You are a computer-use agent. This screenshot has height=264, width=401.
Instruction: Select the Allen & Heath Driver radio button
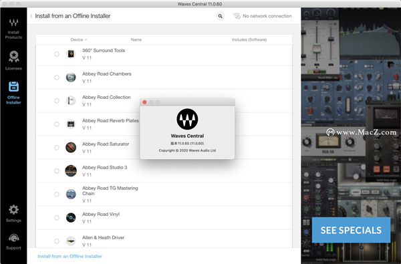[x=57, y=241]
